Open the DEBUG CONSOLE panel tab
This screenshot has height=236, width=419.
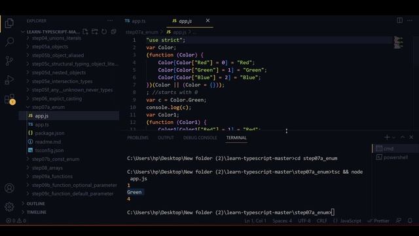[200, 138]
